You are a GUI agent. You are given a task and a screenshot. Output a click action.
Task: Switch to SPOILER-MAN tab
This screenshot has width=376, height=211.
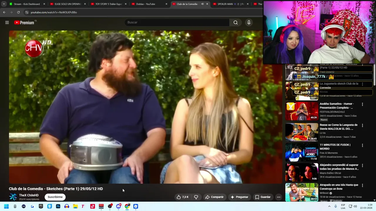231,4
